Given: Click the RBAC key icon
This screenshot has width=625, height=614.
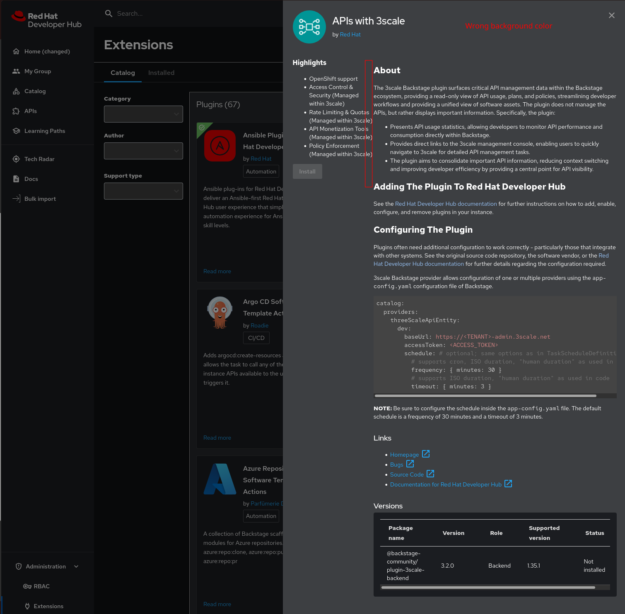Looking at the screenshot, I should click(27, 586).
